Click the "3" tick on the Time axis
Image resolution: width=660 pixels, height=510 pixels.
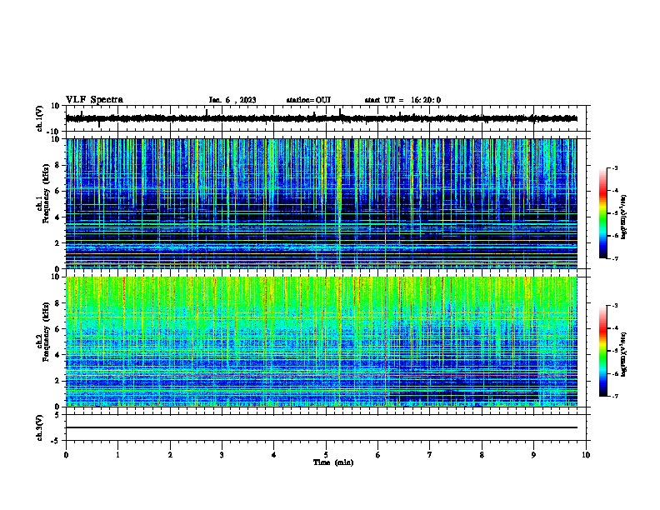point(222,455)
